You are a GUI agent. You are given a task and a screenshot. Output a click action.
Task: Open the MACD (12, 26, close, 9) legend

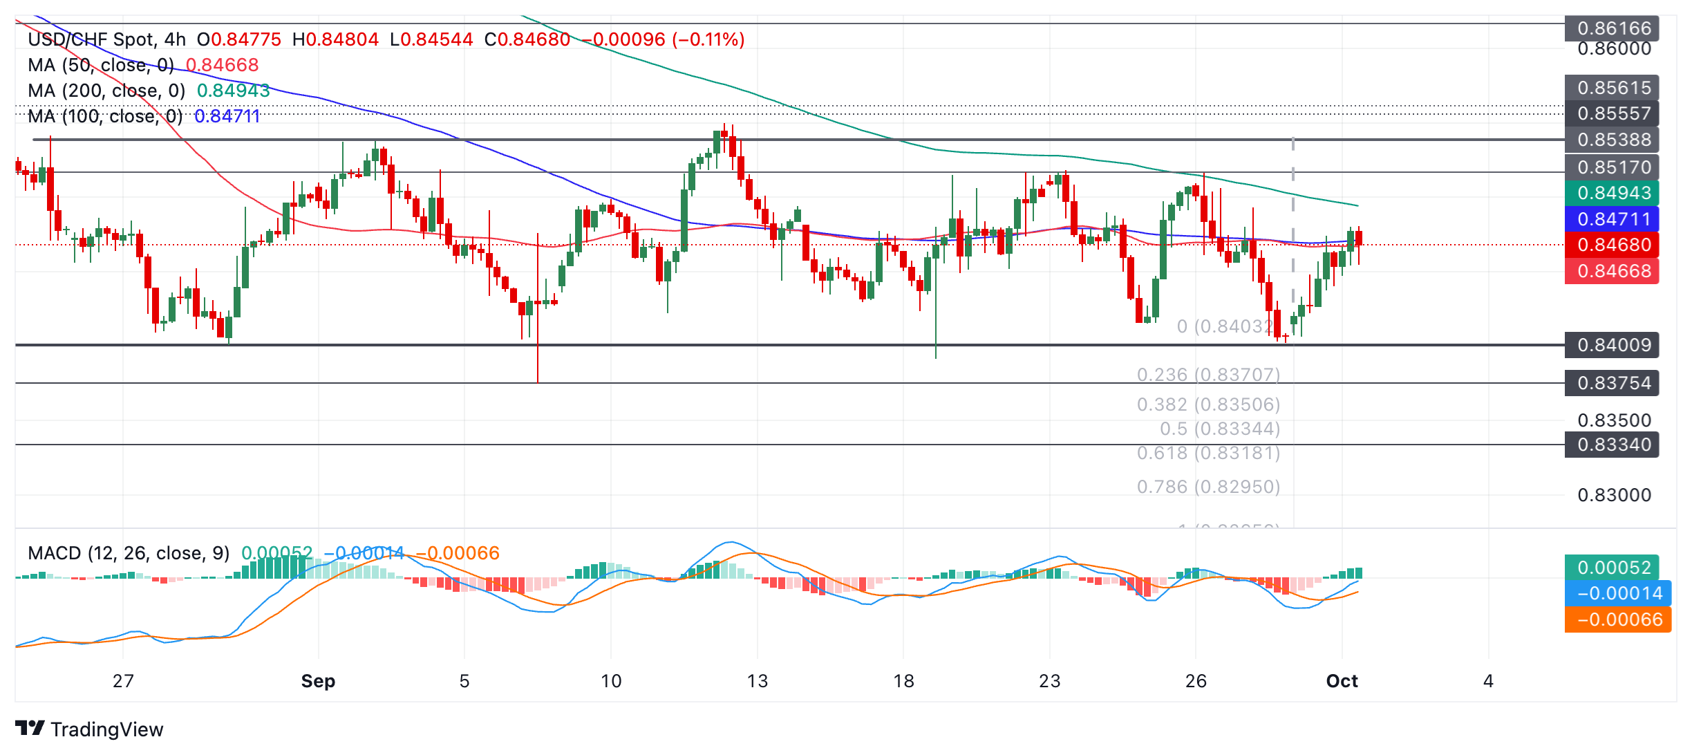tap(129, 553)
